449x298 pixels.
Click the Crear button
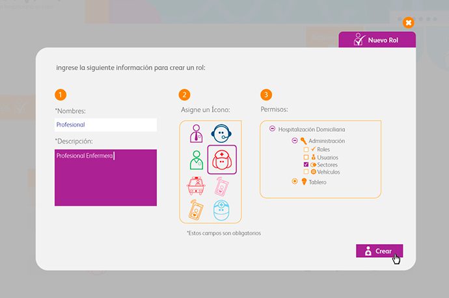[x=379, y=251]
